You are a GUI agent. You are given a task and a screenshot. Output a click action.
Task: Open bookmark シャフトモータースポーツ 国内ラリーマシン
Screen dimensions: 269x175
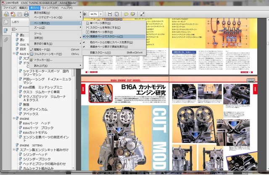coord(46,73)
